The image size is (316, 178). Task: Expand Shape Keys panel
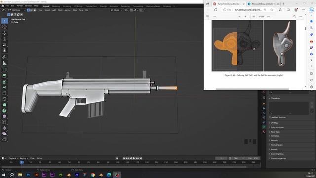point(276,98)
